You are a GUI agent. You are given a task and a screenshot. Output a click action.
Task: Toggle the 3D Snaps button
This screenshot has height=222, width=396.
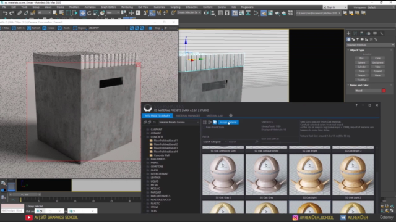145,13
